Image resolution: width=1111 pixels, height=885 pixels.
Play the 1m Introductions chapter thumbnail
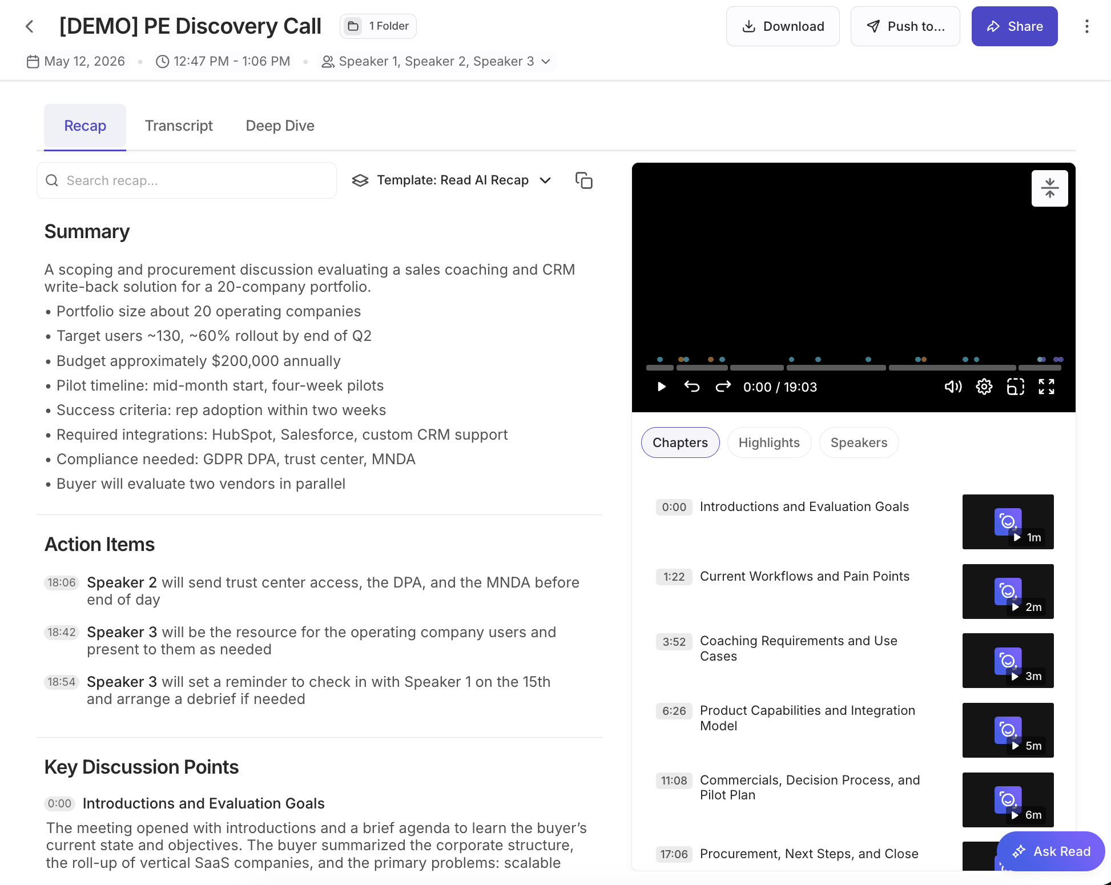tap(1008, 522)
